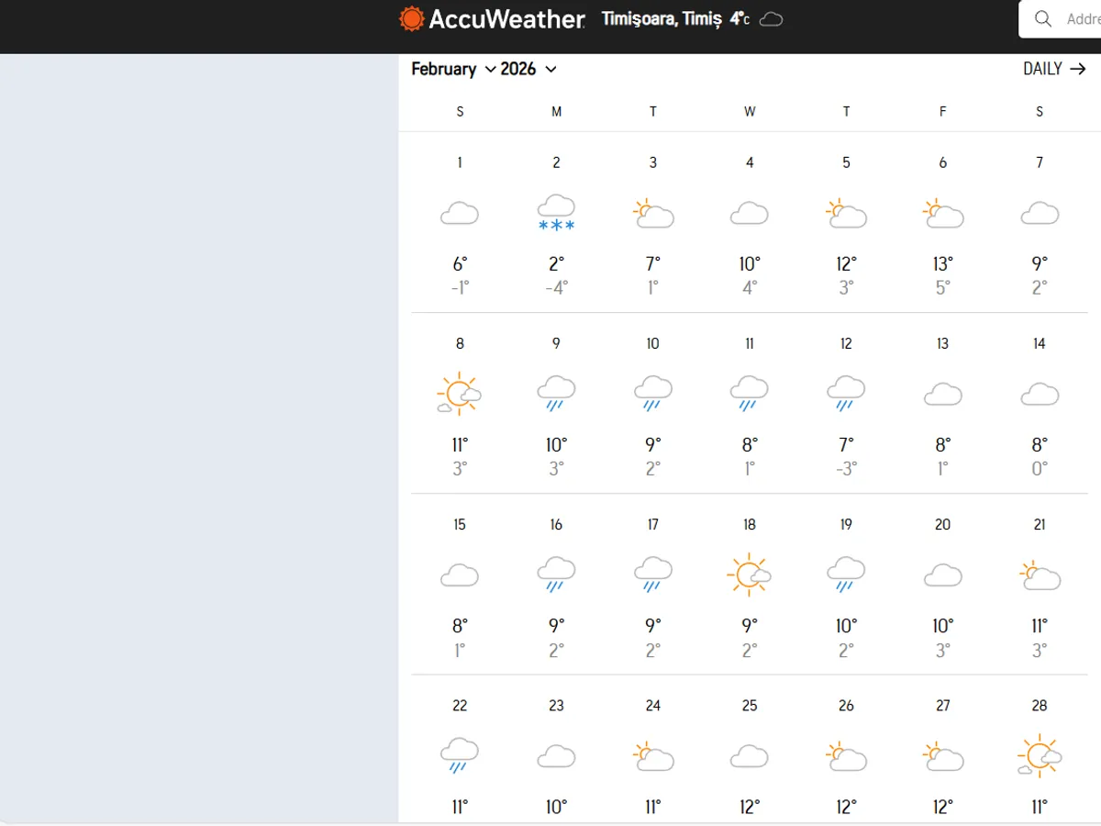This screenshot has height=826, width=1101.
Task: Click the cloud icon beside the header temperature
Action: 771,18
